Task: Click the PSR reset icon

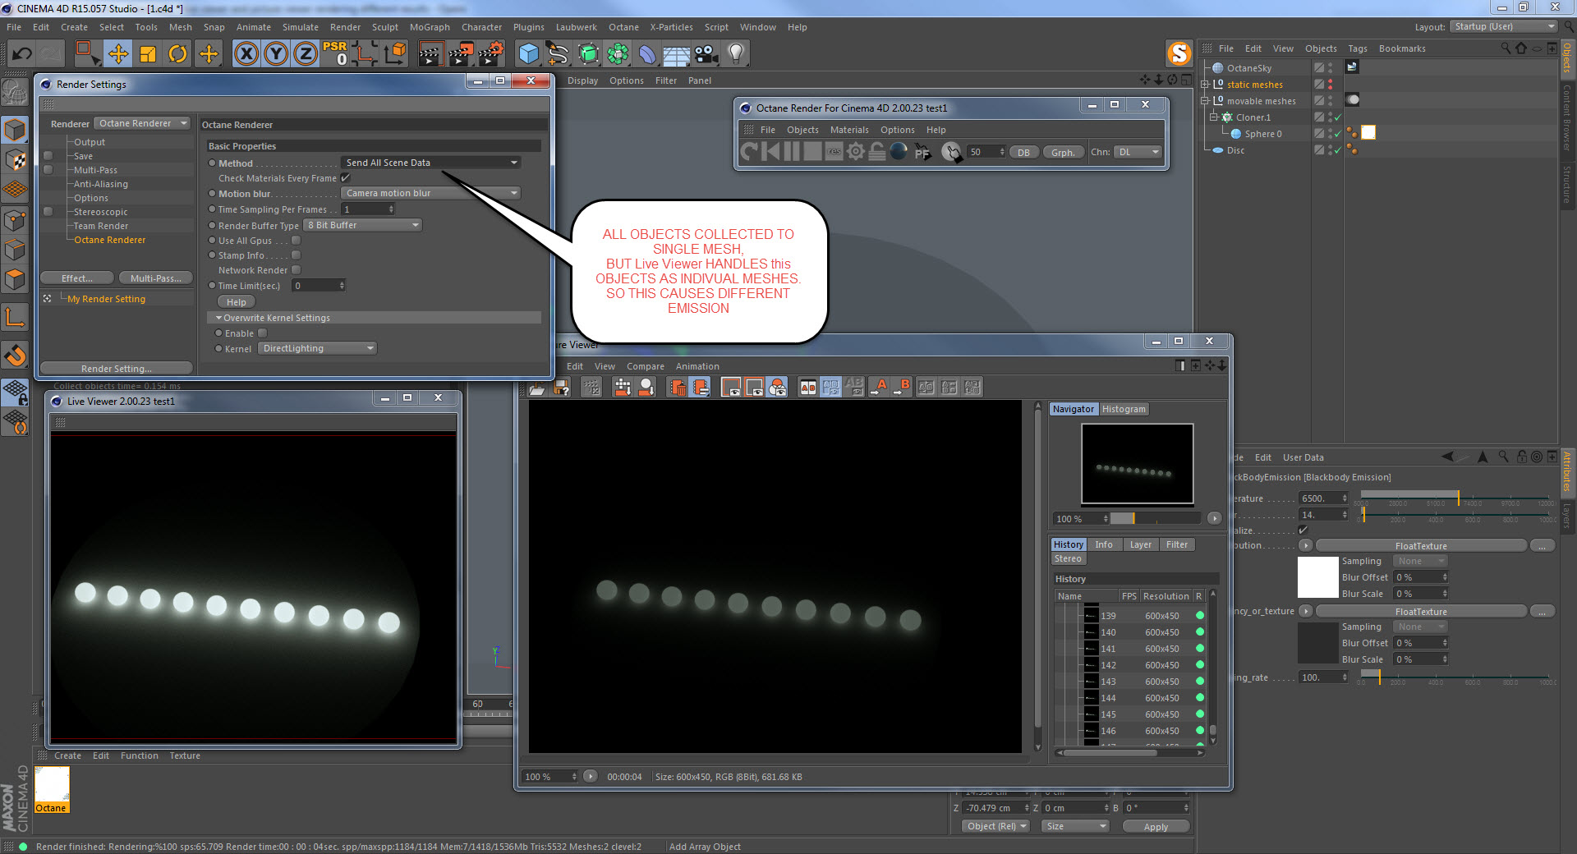Action: (x=335, y=54)
